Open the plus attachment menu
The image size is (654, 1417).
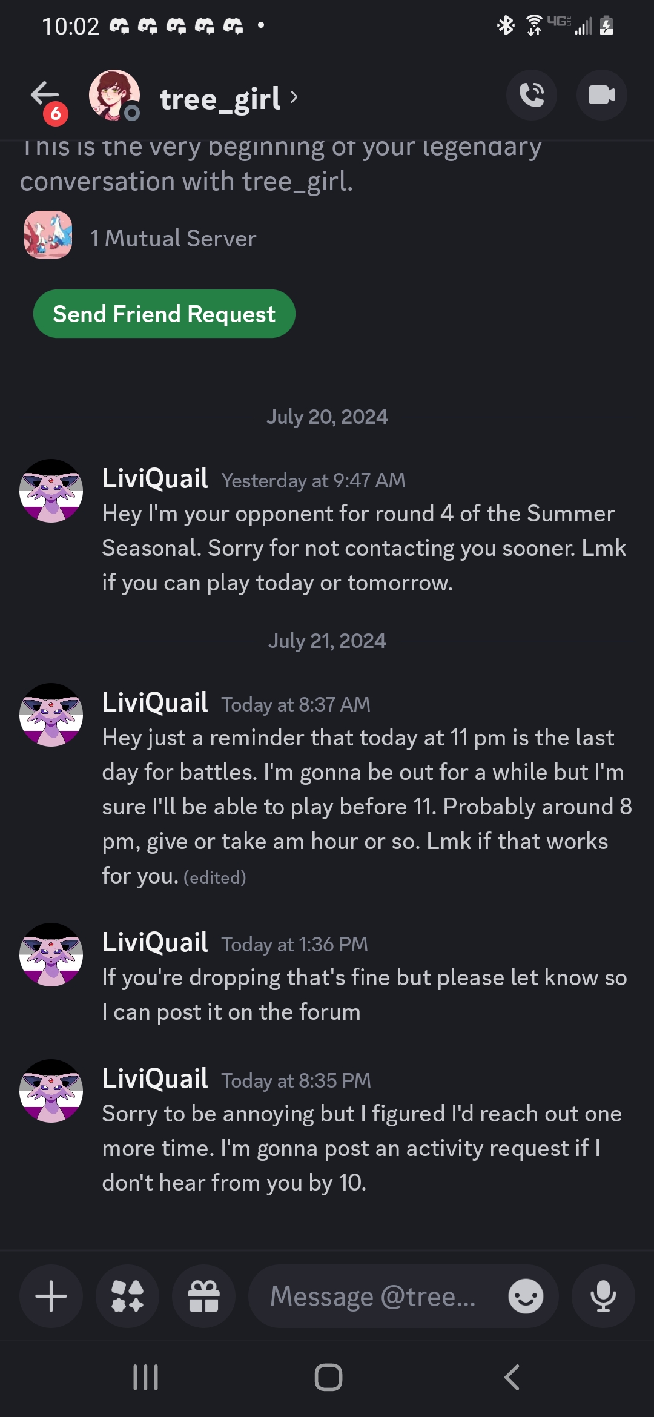[x=51, y=1296]
